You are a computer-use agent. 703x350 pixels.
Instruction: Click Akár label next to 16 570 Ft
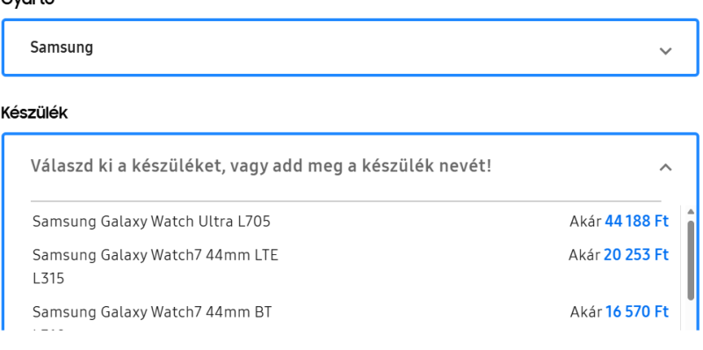[586, 311]
